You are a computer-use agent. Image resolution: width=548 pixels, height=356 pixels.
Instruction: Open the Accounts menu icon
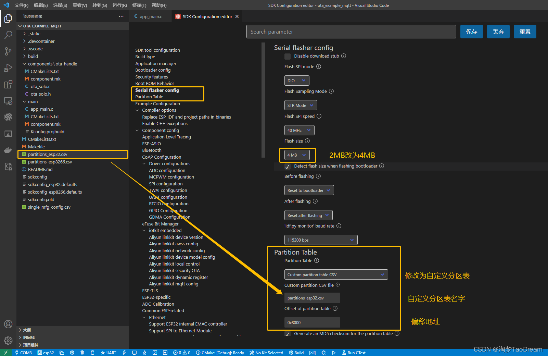coord(8,324)
